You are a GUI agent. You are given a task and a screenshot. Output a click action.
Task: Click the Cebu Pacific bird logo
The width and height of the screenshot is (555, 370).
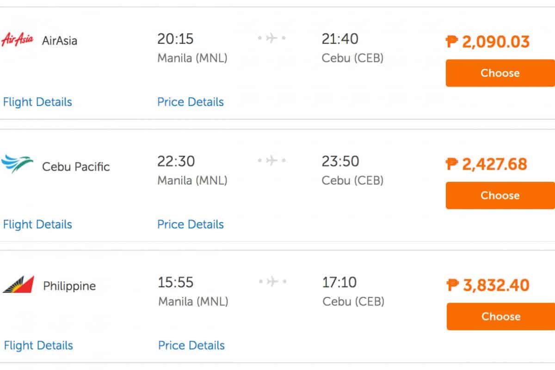(17, 164)
